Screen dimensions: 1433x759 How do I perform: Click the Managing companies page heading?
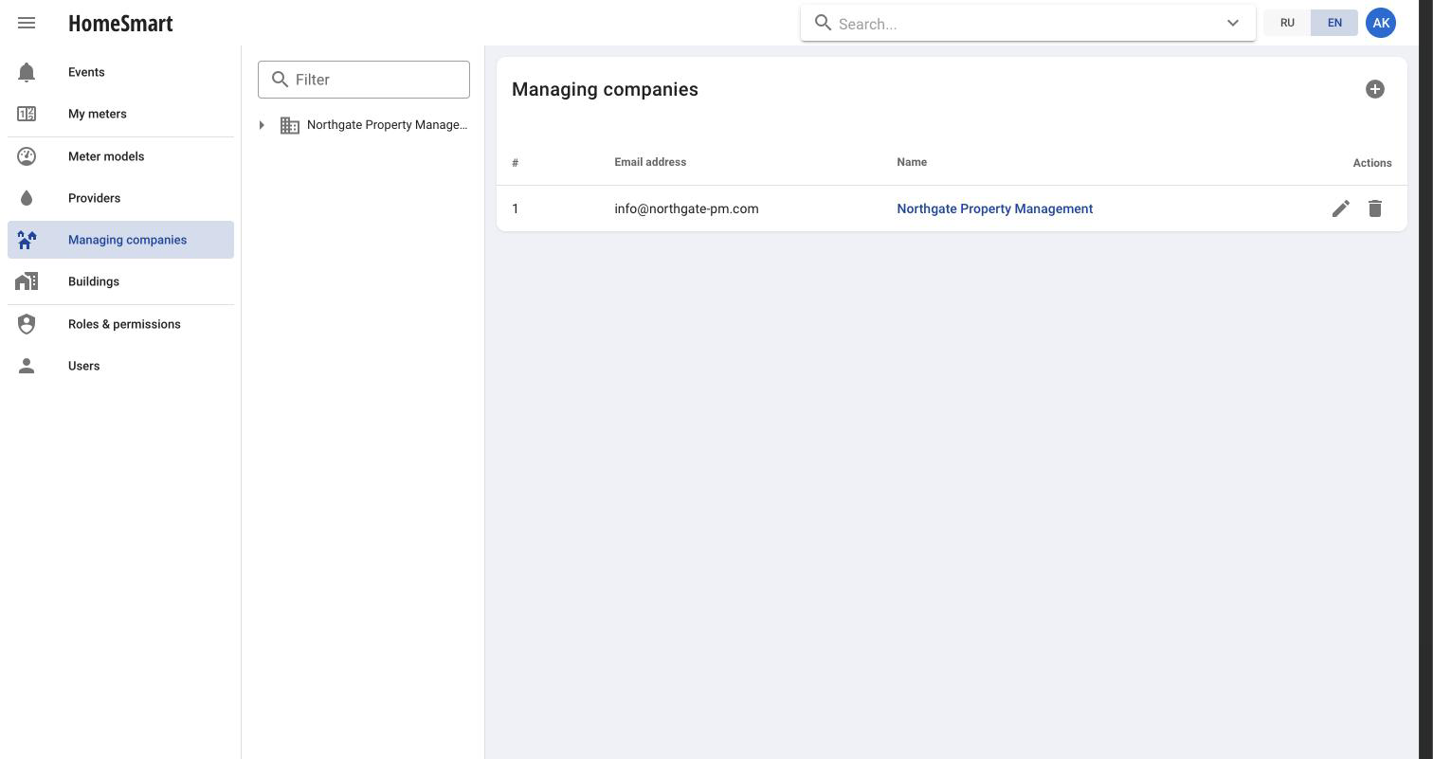(x=605, y=89)
